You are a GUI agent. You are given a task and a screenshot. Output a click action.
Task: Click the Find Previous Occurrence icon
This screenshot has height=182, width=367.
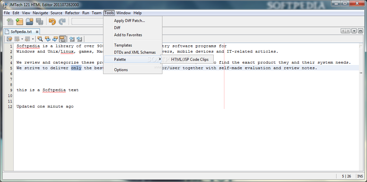click(x=48, y=39)
